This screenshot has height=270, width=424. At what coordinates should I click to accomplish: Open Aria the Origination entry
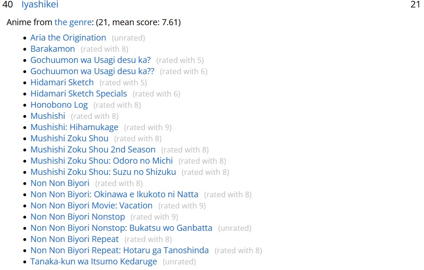point(68,38)
